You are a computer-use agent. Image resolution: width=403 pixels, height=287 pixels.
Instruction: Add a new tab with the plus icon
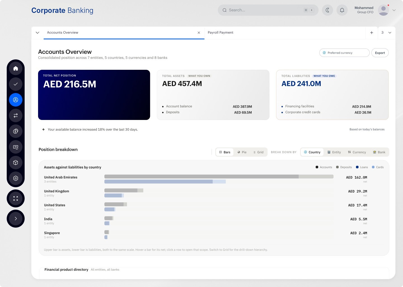[x=372, y=33]
